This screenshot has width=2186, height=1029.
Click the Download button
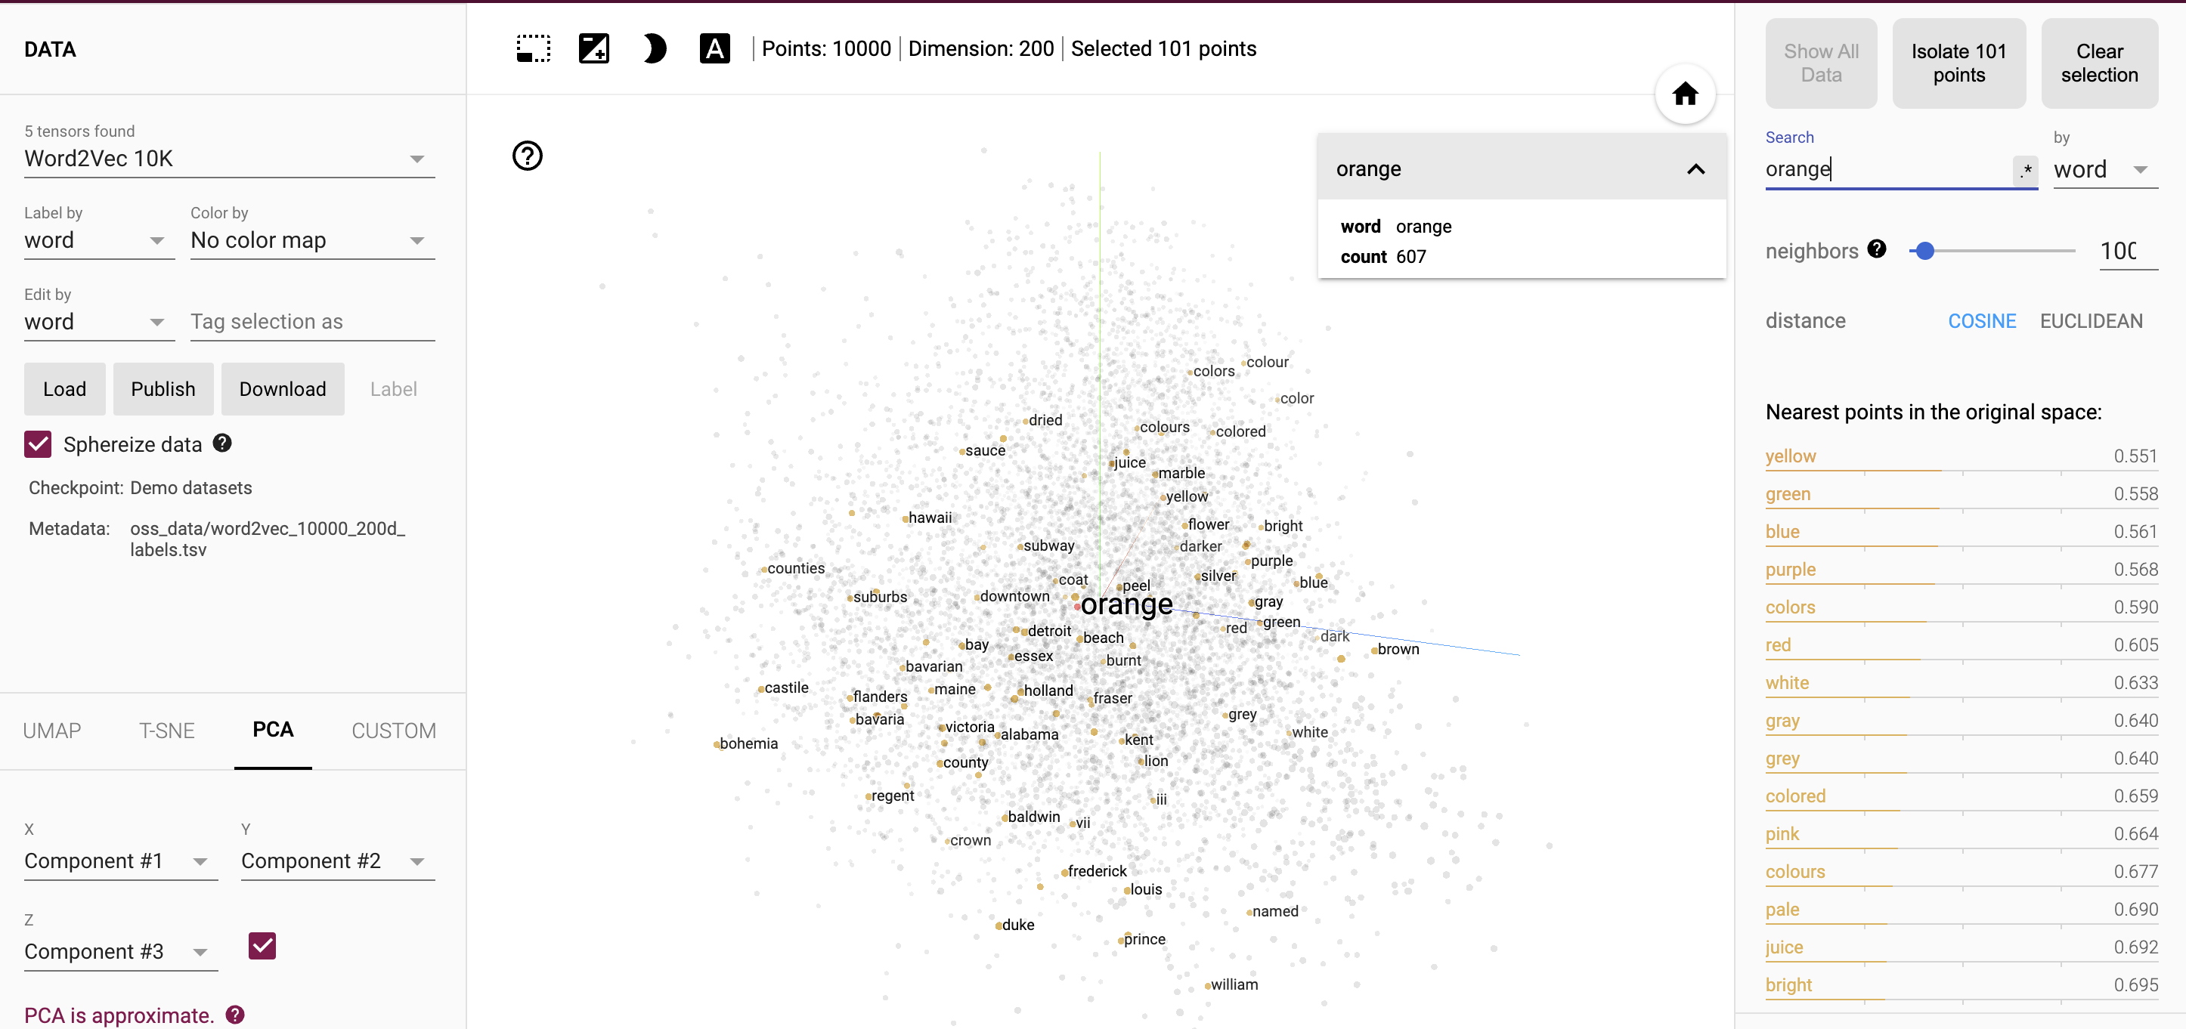pos(282,389)
